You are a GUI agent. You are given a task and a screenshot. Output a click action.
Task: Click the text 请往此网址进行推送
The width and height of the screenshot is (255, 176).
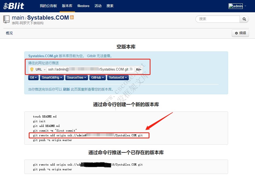click(43, 63)
